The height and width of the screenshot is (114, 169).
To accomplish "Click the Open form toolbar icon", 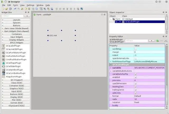I will (7, 9).
